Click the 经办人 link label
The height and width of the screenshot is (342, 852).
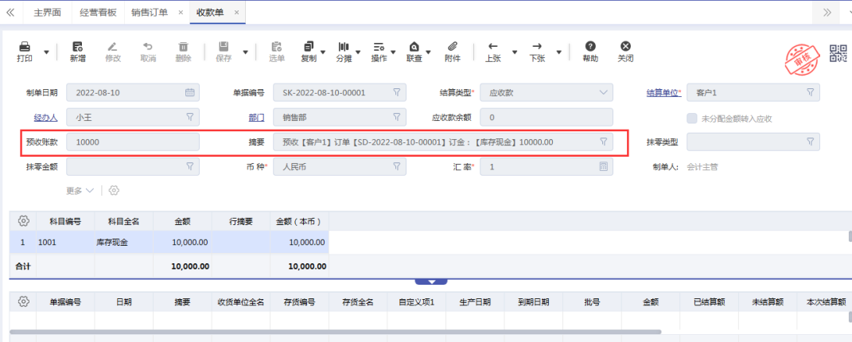click(45, 118)
